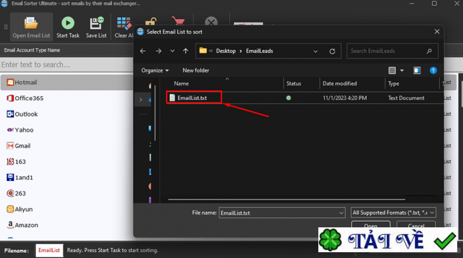Click the Aliyun logo icon
The height and width of the screenshot is (258, 463).
coord(10,209)
